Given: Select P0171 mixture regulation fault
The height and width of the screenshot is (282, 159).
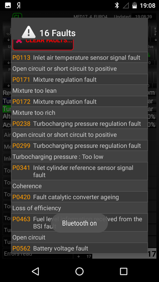Looking at the screenshot, I should click(79, 80).
